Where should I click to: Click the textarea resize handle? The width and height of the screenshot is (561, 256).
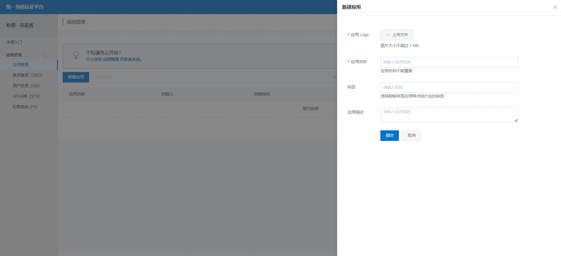[x=516, y=120]
